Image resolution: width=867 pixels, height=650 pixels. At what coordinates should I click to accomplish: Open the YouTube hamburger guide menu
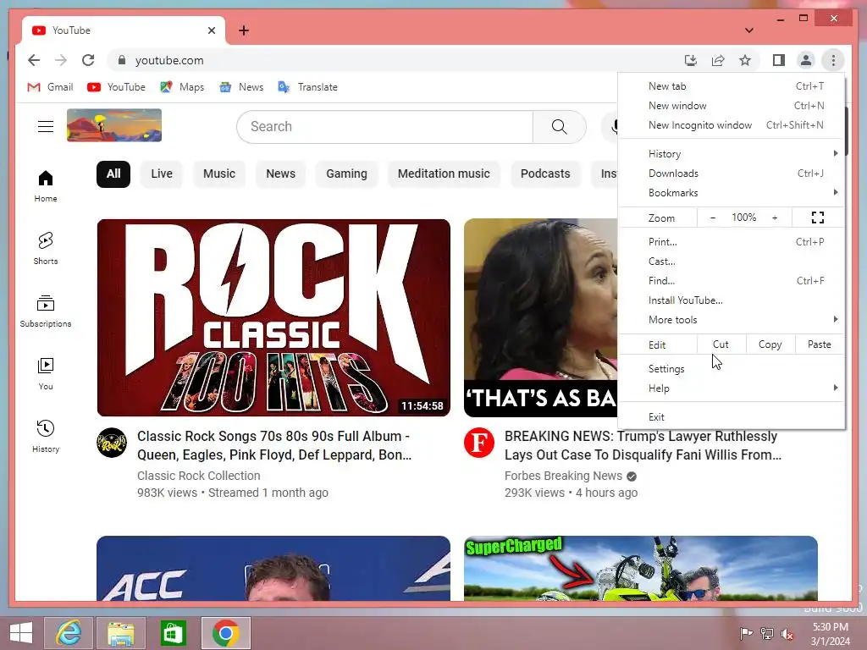pyautogui.click(x=46, y=127)
